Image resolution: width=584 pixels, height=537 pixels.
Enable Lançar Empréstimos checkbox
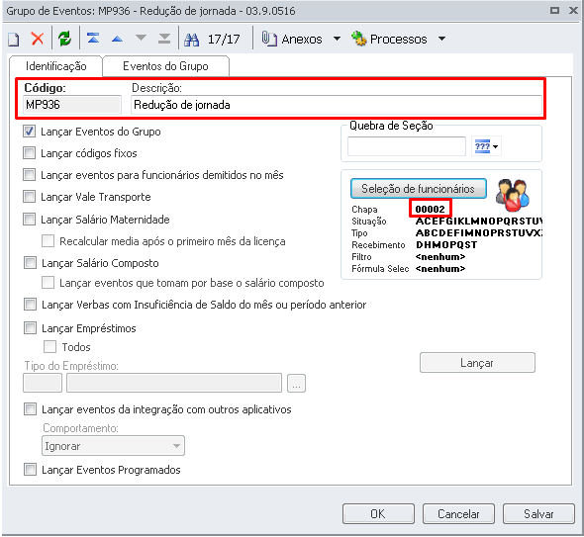(30, 328)
